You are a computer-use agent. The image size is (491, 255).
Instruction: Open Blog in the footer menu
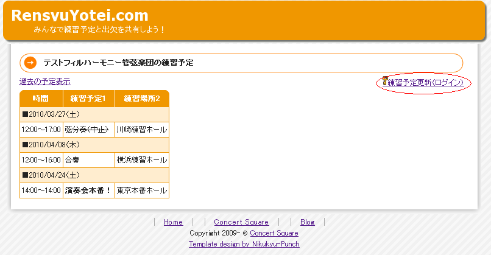pos(307,222)
